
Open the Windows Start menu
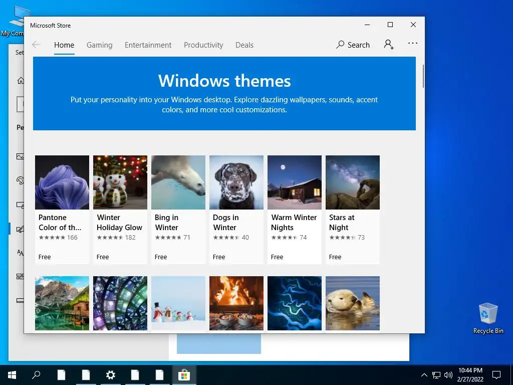tap(12, 375)
